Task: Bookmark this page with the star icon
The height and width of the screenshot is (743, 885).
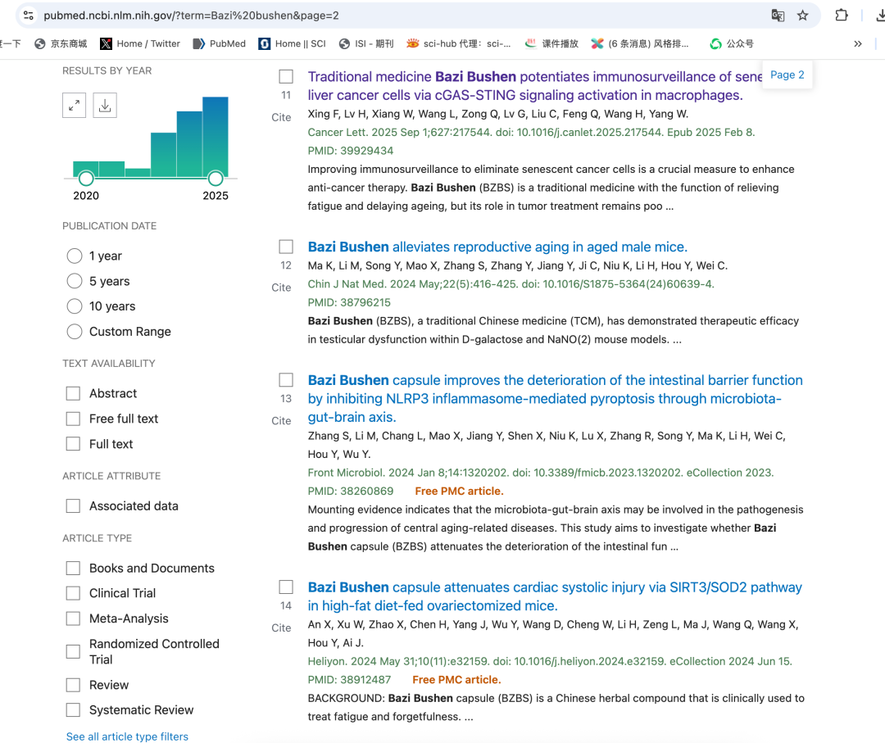Action: pos(802,16)
